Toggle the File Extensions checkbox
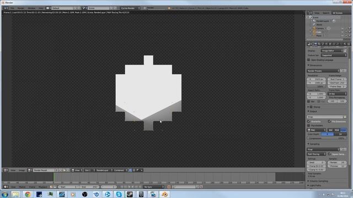 (x=329, y=122)
